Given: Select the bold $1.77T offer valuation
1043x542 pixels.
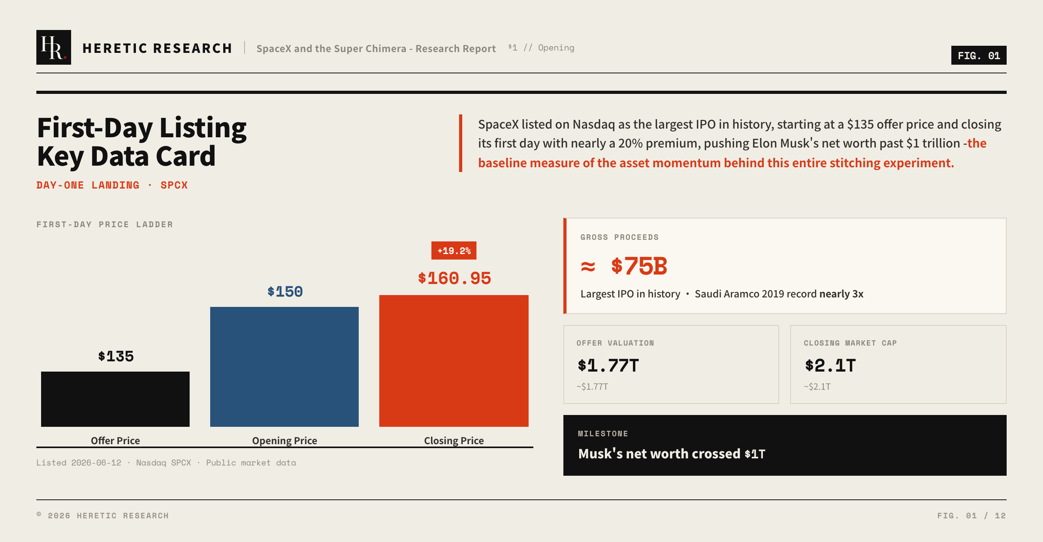Looking at the screenshot, I should [608, 365].
